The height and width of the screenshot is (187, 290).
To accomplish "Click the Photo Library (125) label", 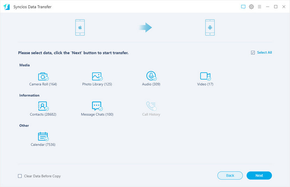I will point(97,84).
